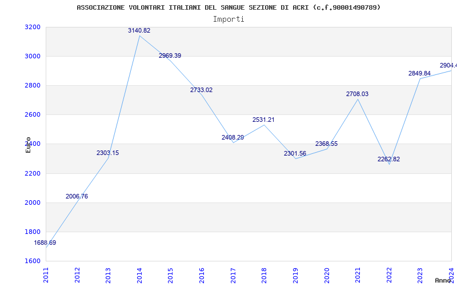The image size is (457, 286).
Task: Select the 1688.69 data label
Action: tap(45, 243)
